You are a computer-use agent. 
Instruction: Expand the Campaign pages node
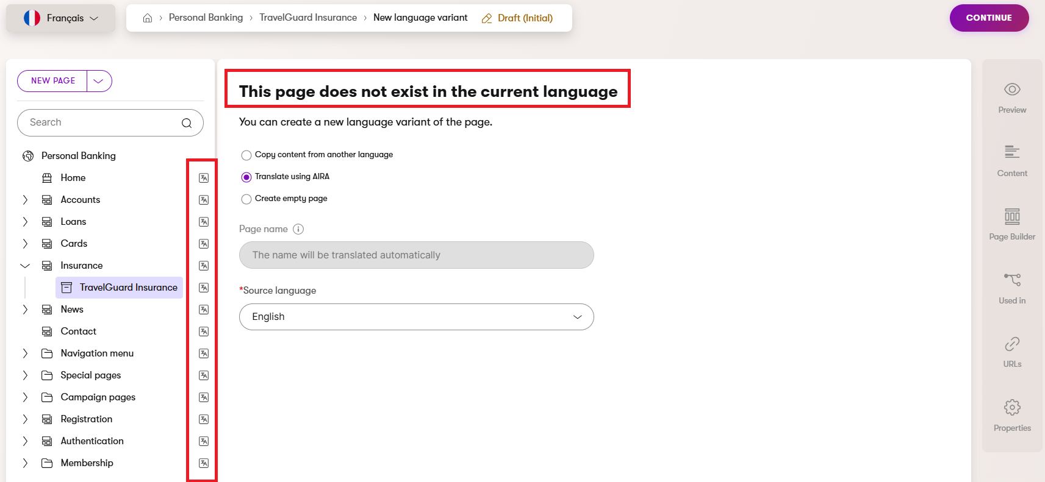coord(25,397)
